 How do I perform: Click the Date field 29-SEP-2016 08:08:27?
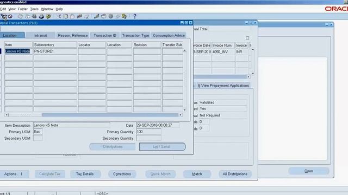(158, 125)
